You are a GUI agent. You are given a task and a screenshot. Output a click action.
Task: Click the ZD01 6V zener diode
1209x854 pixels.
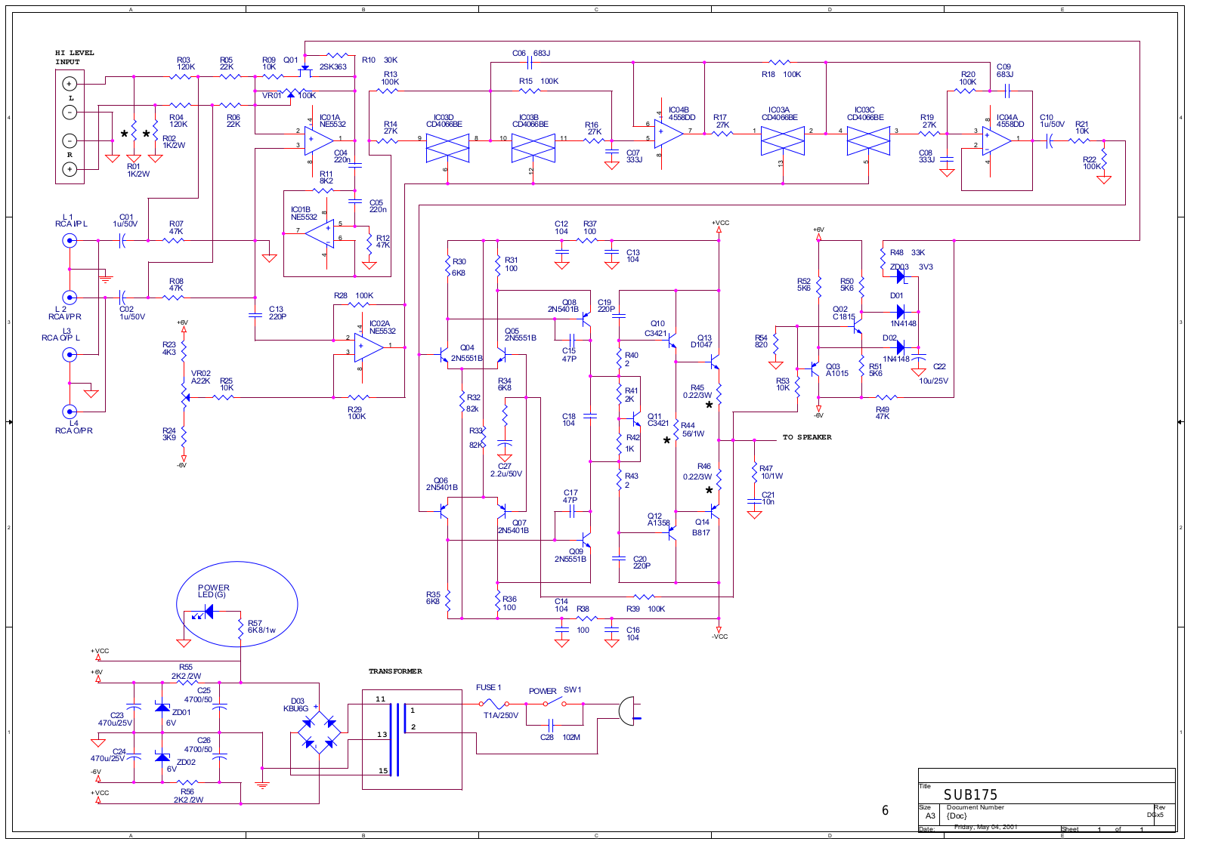(162, 708)
